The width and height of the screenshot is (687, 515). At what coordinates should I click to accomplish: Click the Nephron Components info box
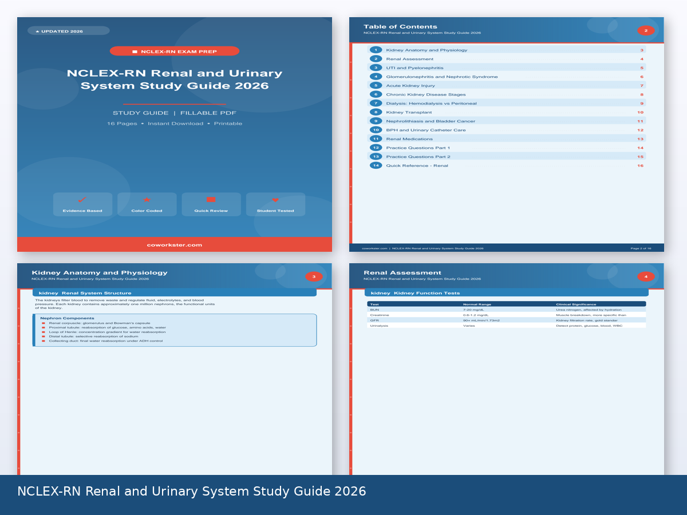[x=174, y=330]
